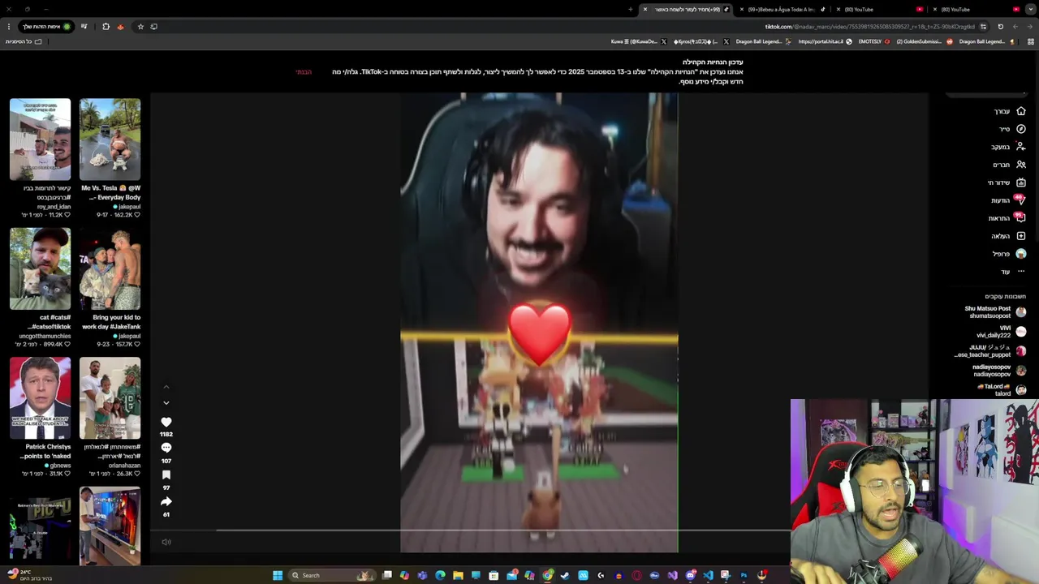Image resolution: width=1039 pixels, height=584 pixels.
Task: Open File Explorer from taskbar
Action: [458, 575]
